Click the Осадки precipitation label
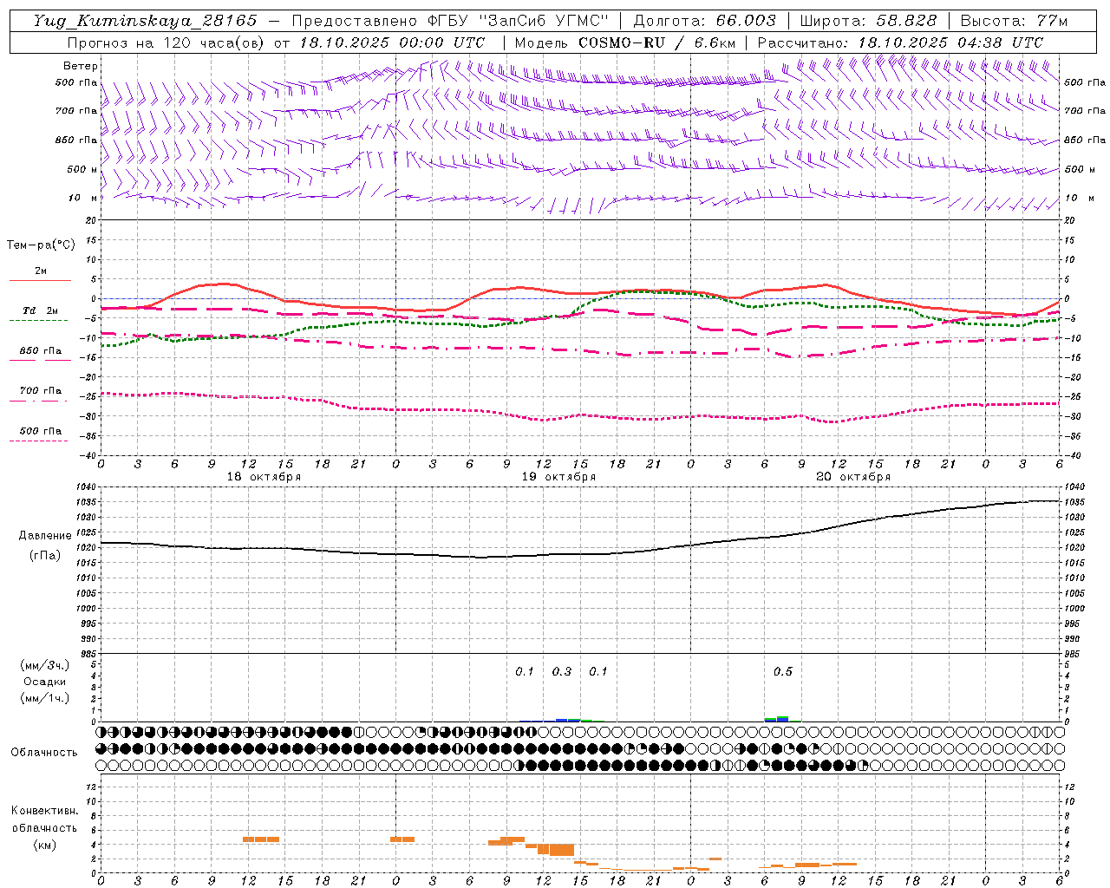Viewport: 1110px width, 888px height. coord(44,682)
